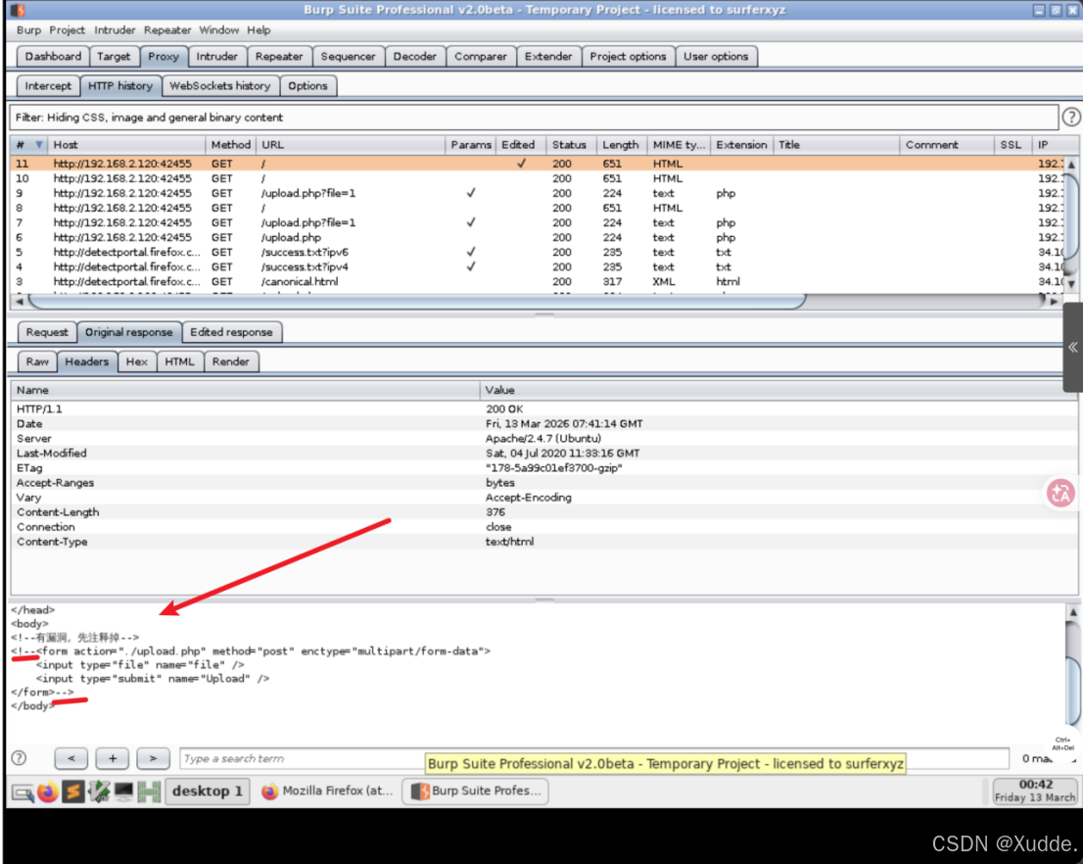The width and height of the screenshot is (1083, 864).
Task: Launch the Vim editor taskbar icon
Action: [x=99, y=791]
